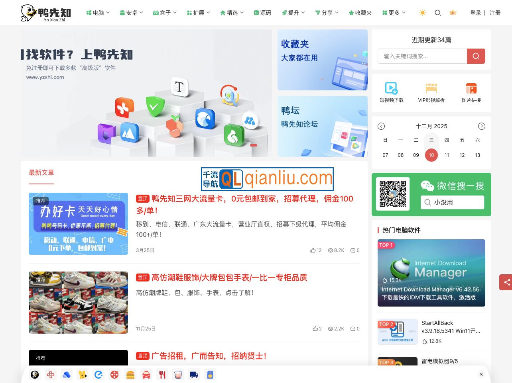This screenshot has width=512, height=383.
Task: Open the 收藏夹 menu item
Action: 360,13
